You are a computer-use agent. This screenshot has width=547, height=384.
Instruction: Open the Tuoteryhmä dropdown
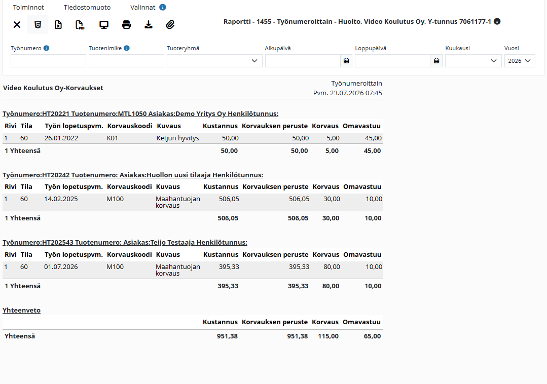(214, 61)
